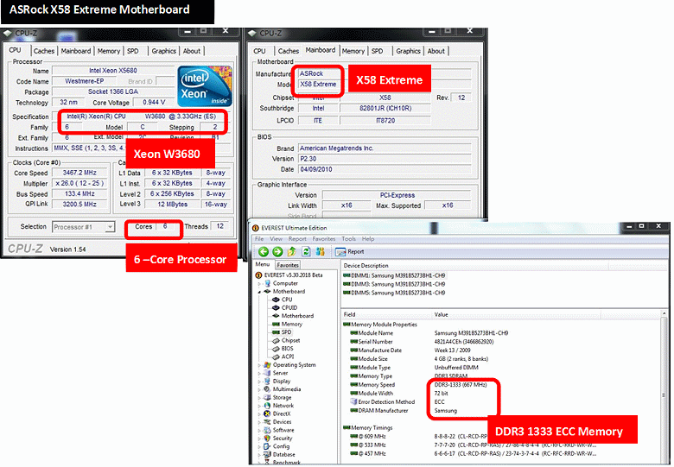This screenshot has width=674, height=467.
Task: Click the green forward arrow in EVEREST
Action: 277,252
